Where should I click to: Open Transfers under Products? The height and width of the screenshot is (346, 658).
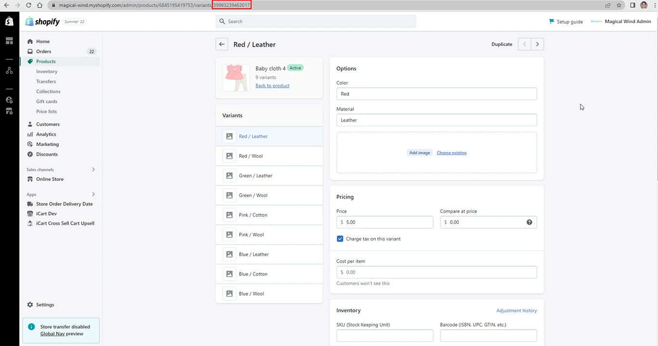pos(46,82)
